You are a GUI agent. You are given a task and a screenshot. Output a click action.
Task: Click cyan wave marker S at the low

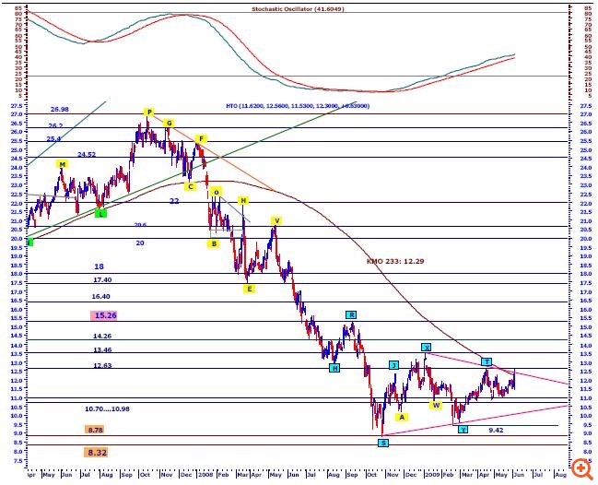point(383,443)
